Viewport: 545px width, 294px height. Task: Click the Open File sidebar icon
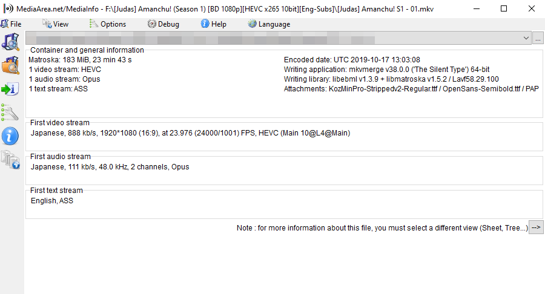click(10, 42)
